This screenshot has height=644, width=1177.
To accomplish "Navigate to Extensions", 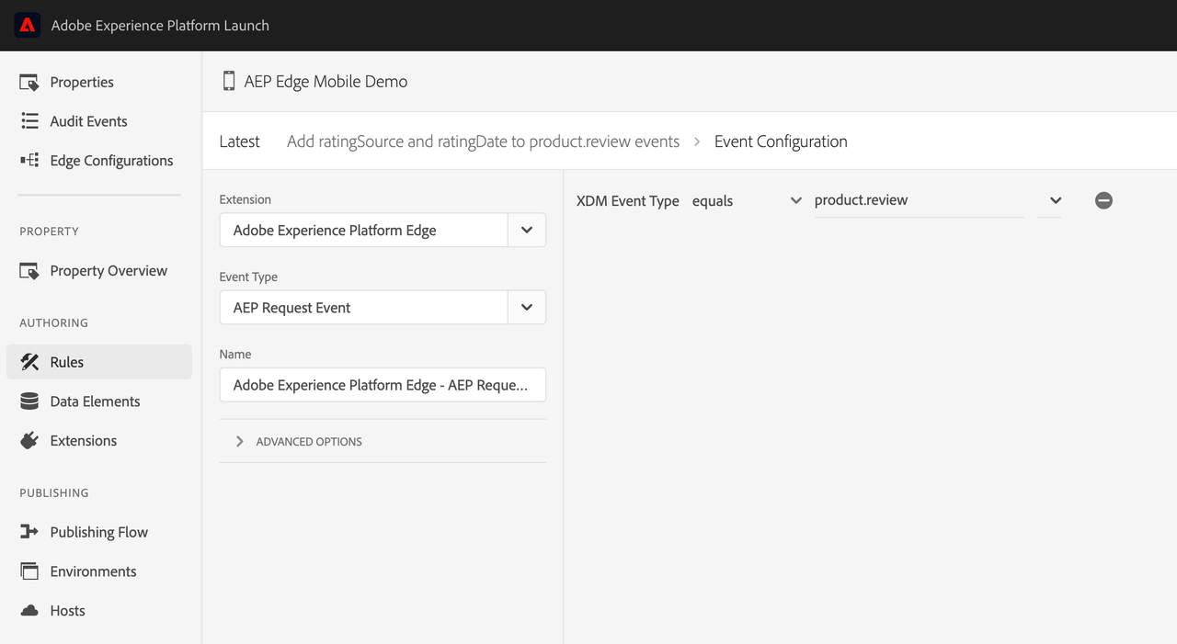I will click(84, 441).
